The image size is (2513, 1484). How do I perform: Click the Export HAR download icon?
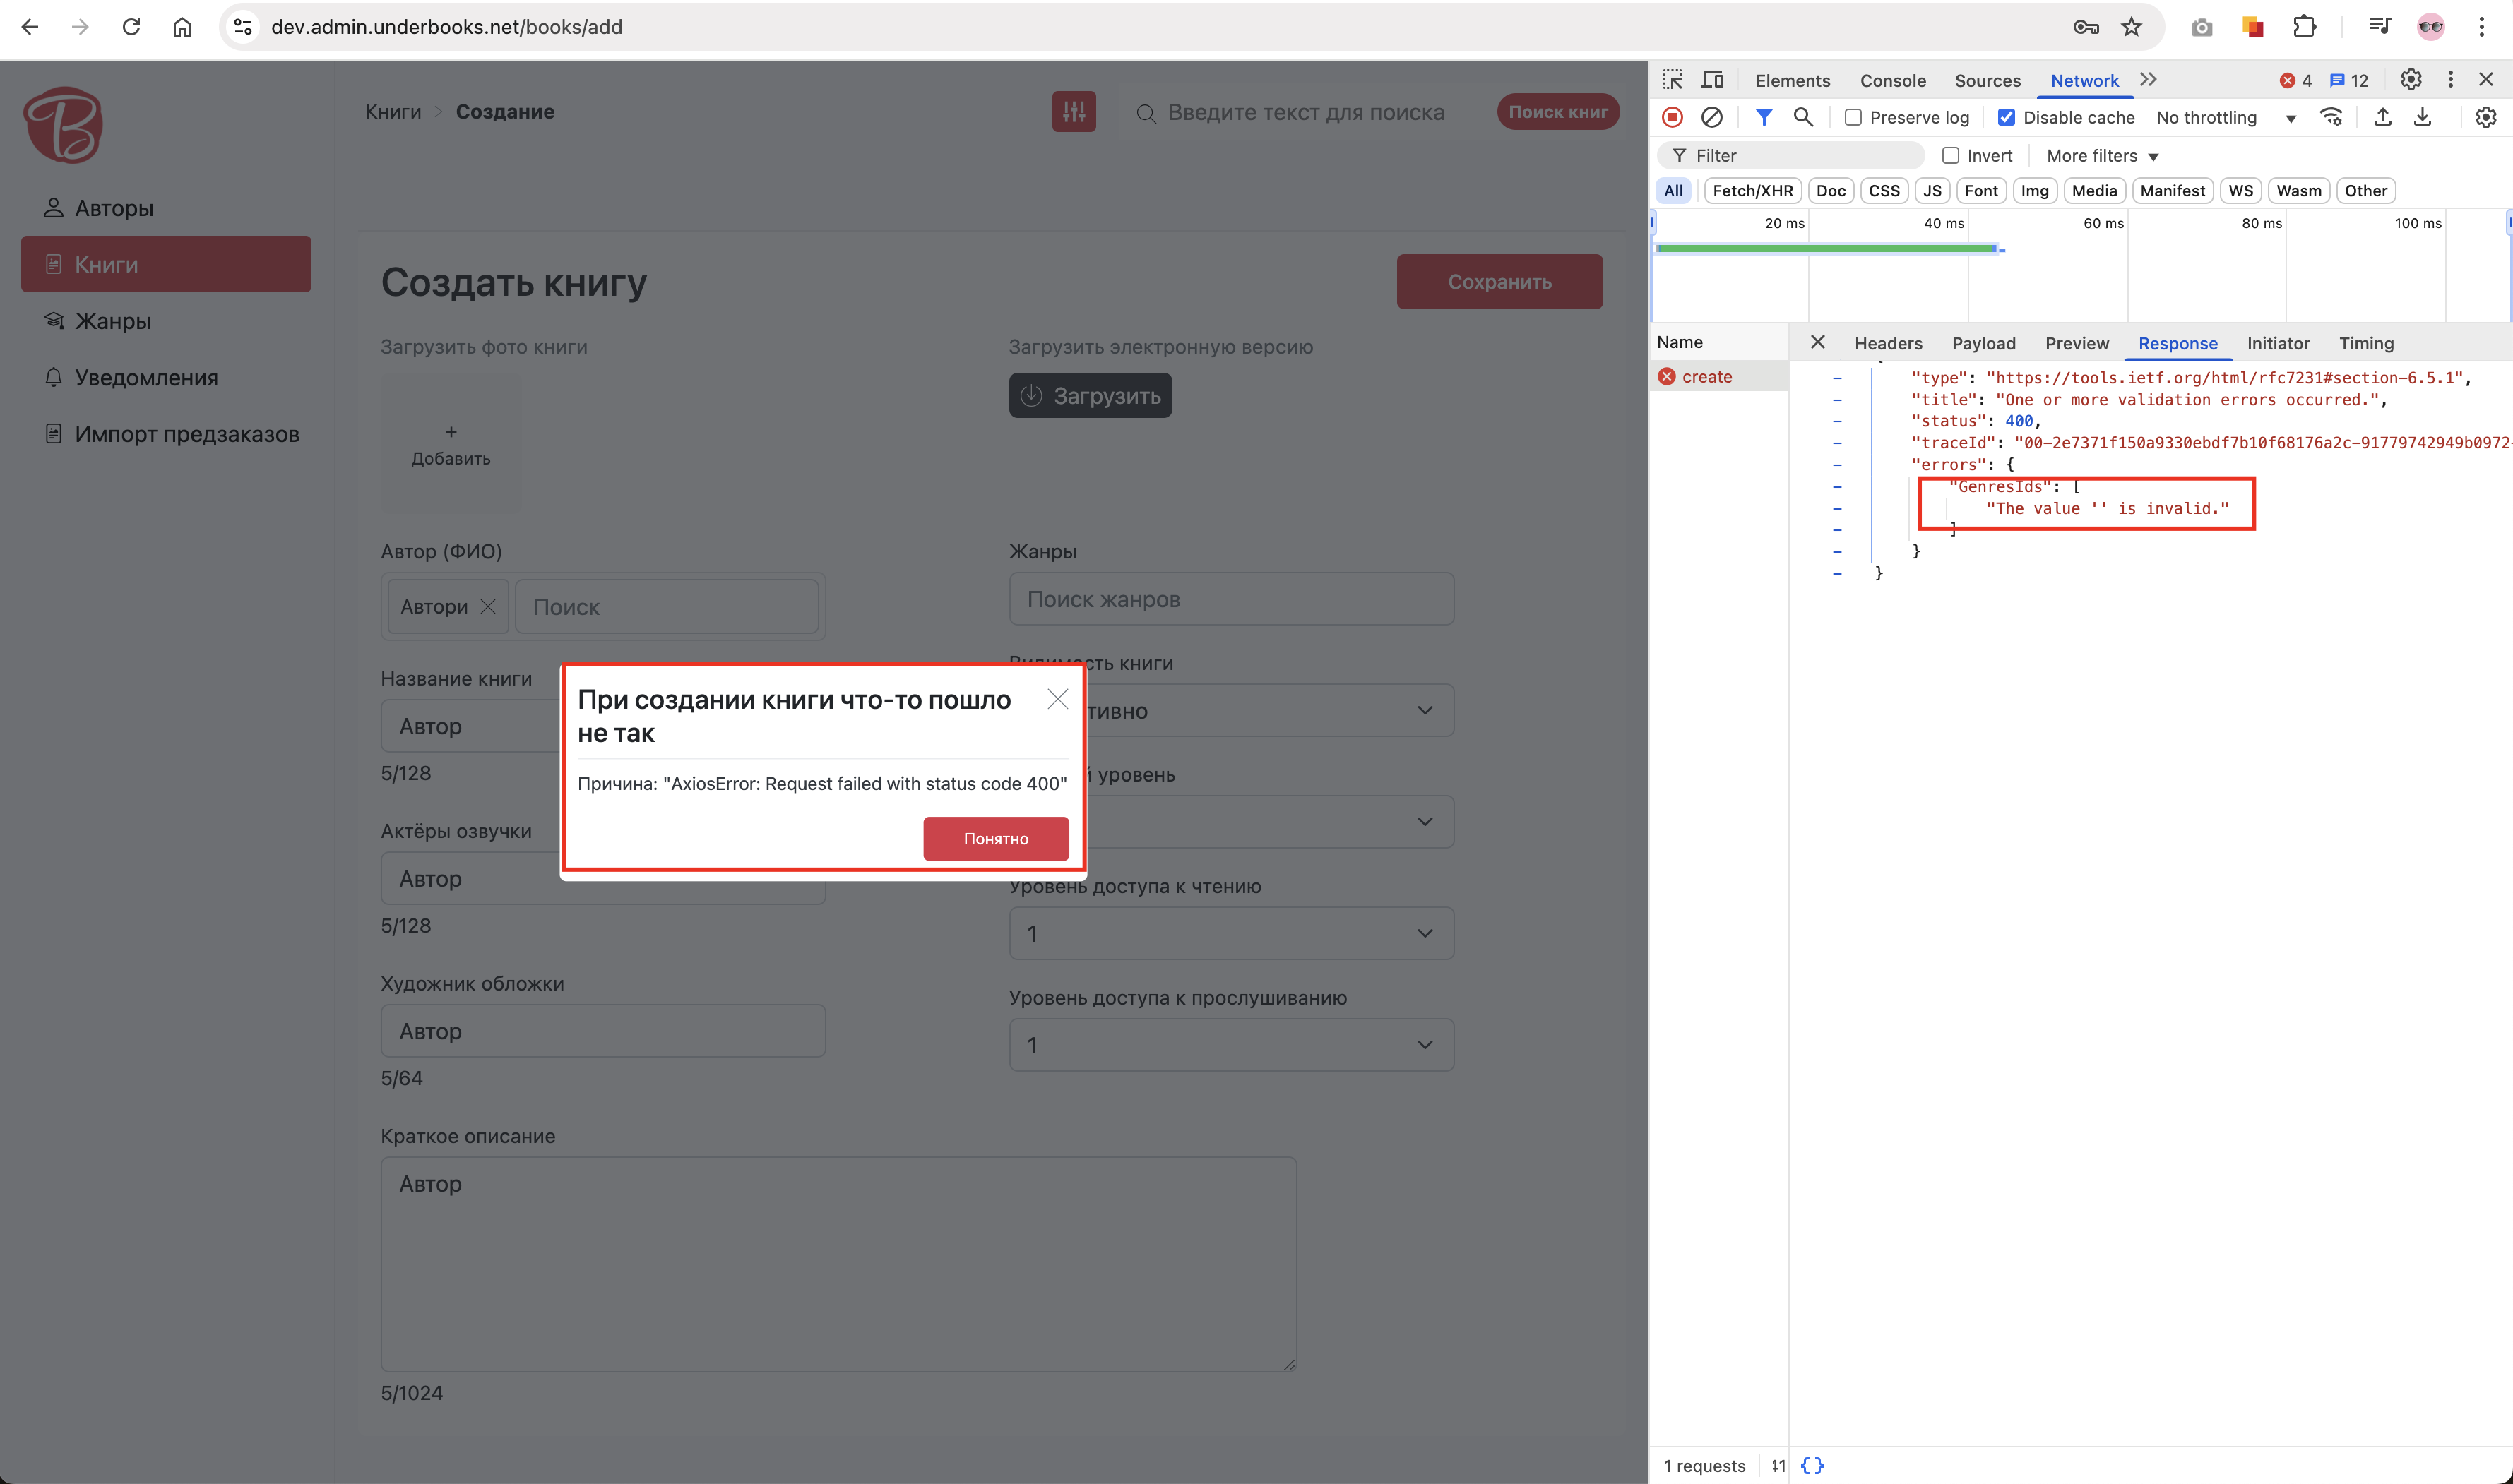[2422, 117]
